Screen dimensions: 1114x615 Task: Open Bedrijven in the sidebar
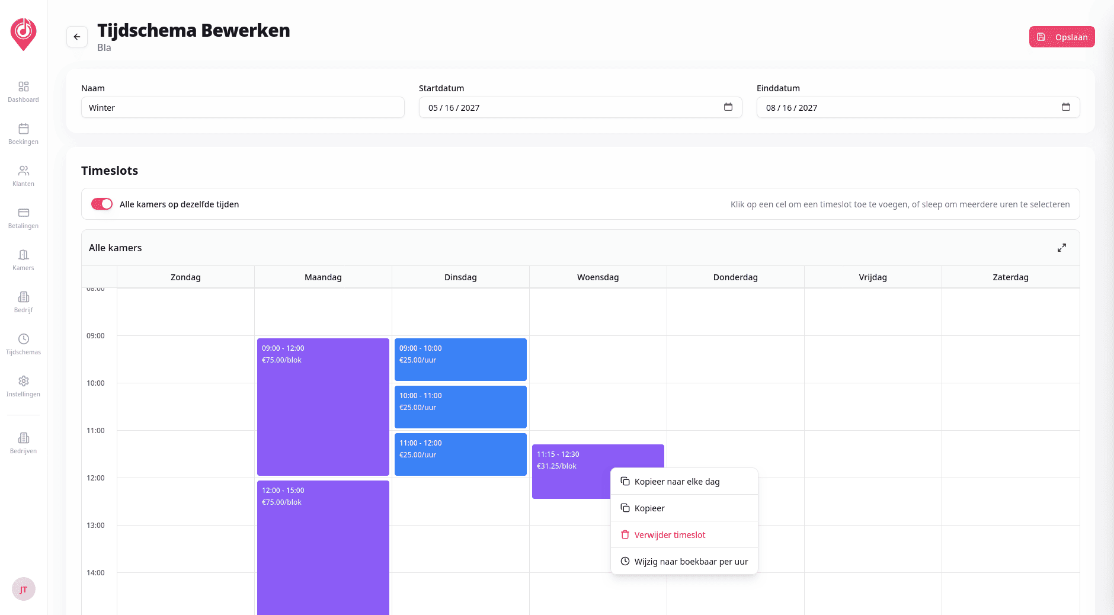(x=24, y=443)
